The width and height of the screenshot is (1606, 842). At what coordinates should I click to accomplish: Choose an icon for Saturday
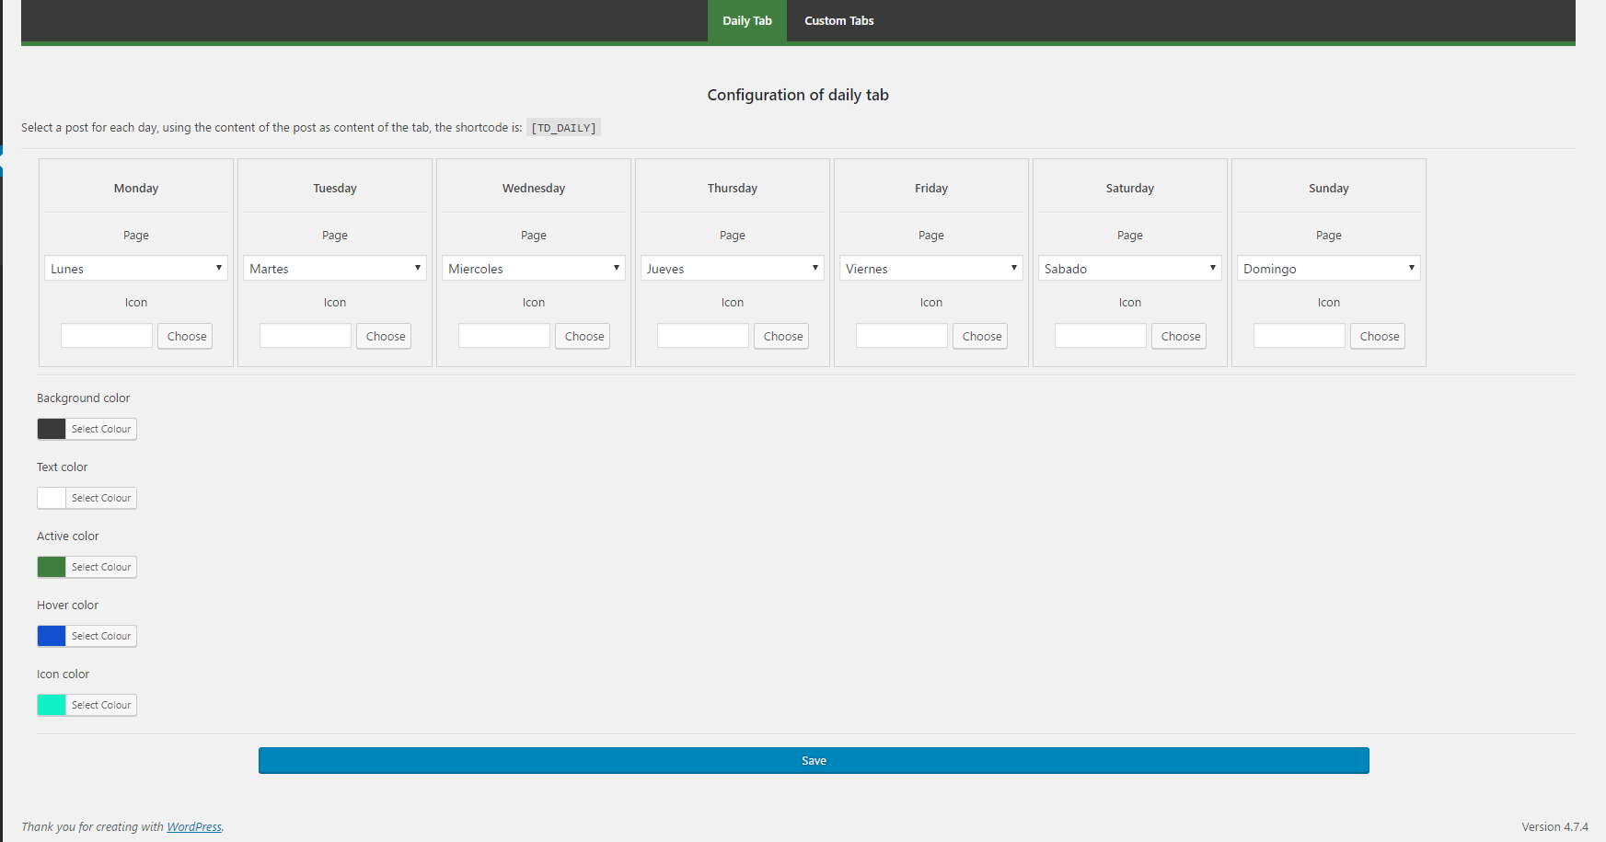[x=1180, y=336]
